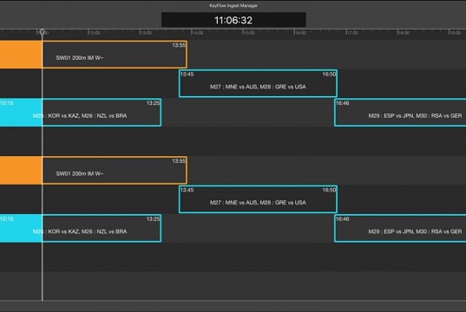The width and height of the screenshot is (466, 312).
Task: Click the 13:55 end time on upper SW01 block
Action: [x=179, y=45]
